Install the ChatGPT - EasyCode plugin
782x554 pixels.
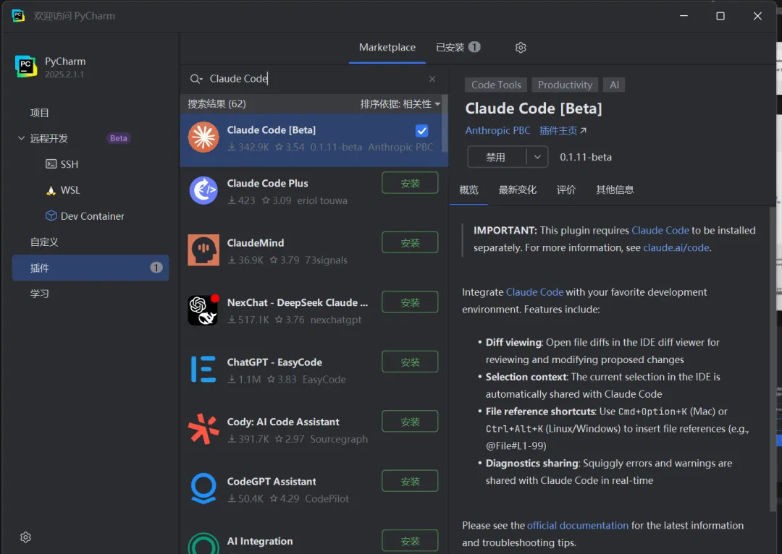410,362
